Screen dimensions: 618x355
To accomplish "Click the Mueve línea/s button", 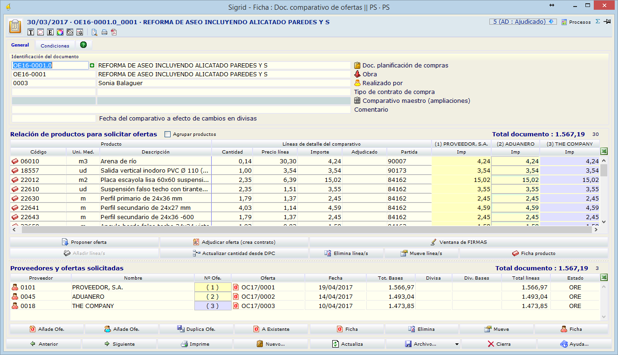I will tap(421, 253).
